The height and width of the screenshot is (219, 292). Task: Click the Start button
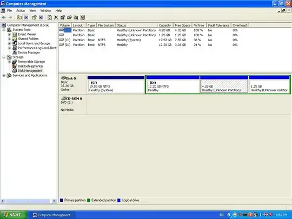tap(14, 215)
